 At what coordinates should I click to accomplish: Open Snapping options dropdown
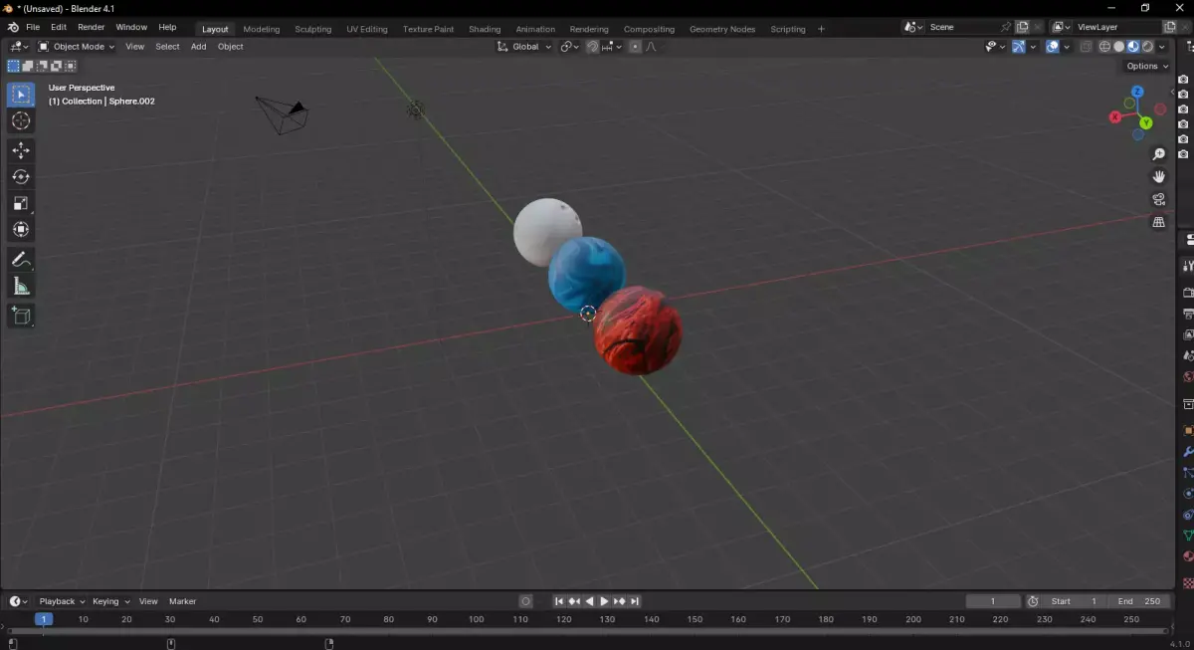pos(613,47)
